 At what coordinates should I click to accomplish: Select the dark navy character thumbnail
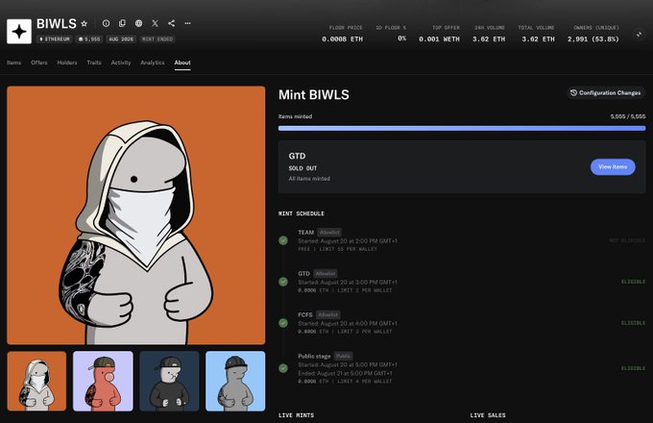[170, 381]
